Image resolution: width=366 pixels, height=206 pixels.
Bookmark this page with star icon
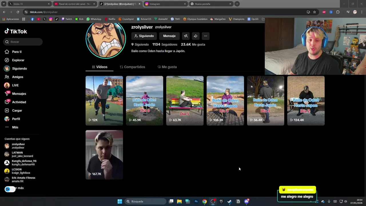coord(315,12)
